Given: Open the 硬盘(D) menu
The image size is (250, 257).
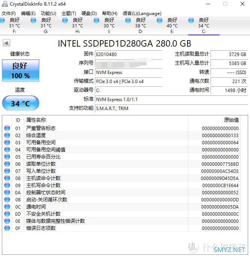Looking at the screenshot, I should [89, 14].
